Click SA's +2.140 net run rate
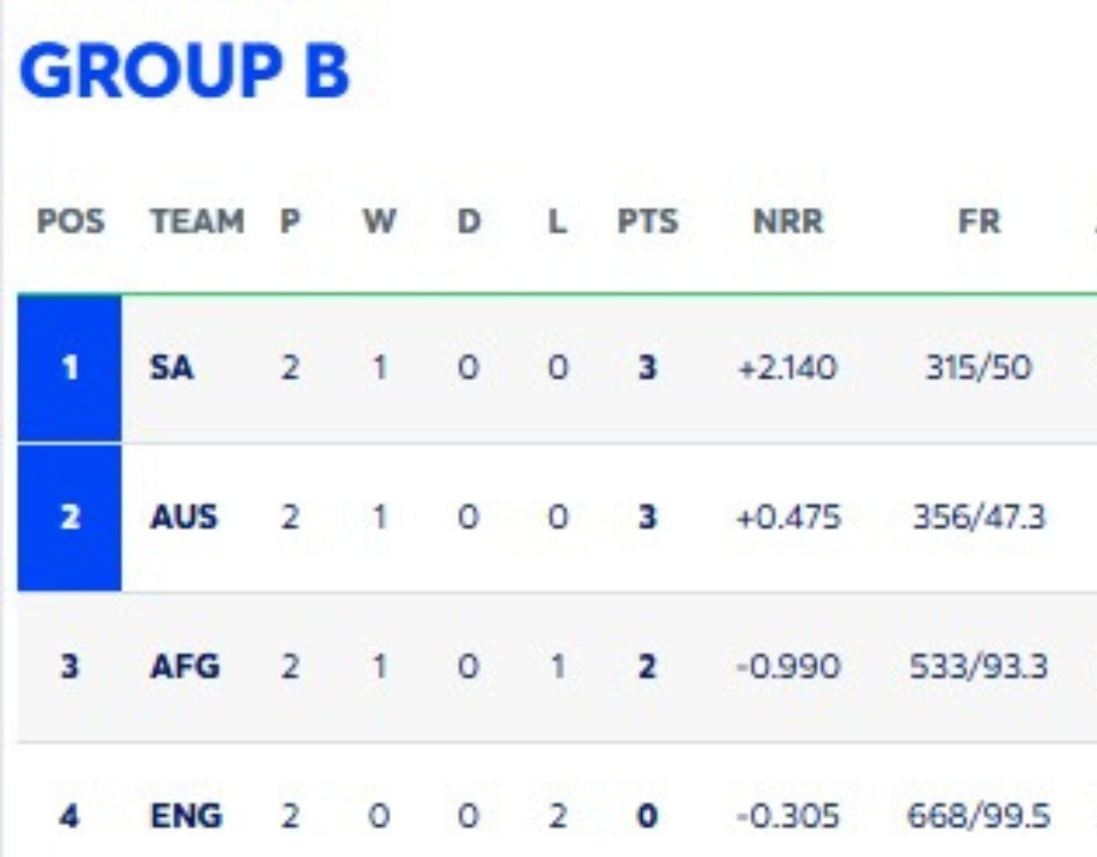 tap(787, 369)
